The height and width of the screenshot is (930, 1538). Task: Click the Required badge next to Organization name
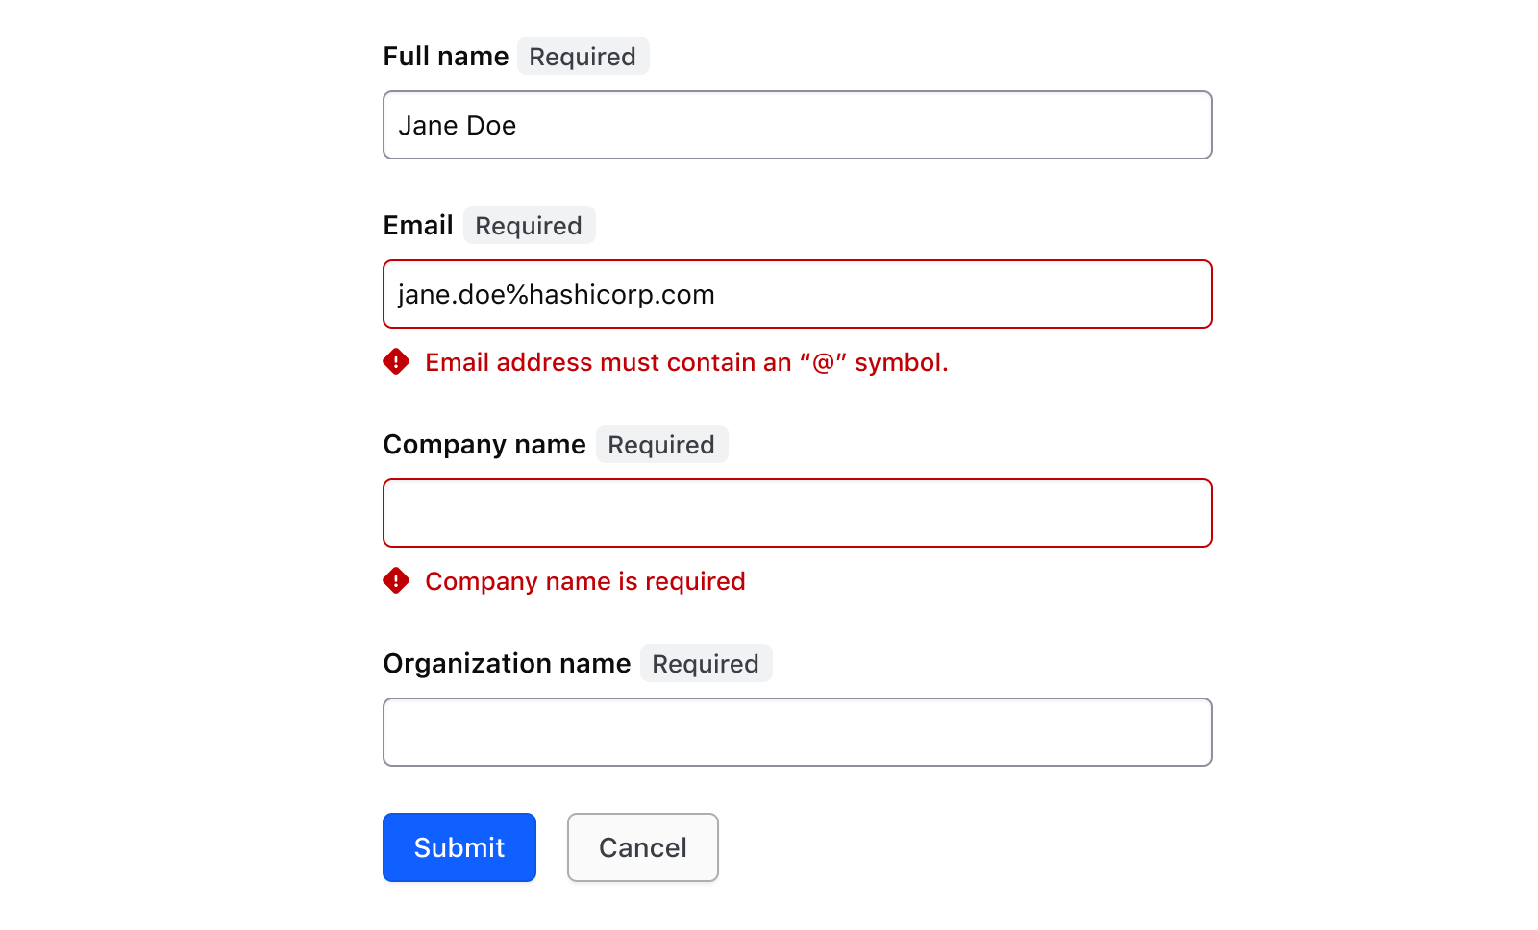coord(707,663)
